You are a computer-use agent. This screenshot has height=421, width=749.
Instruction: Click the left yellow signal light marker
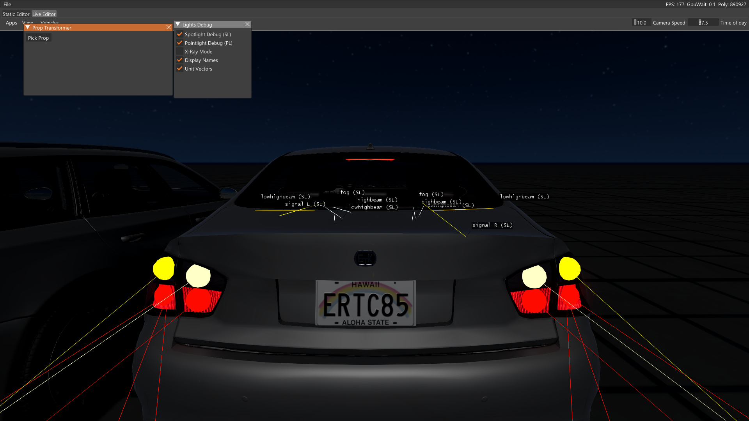click(x=164, y=268)
